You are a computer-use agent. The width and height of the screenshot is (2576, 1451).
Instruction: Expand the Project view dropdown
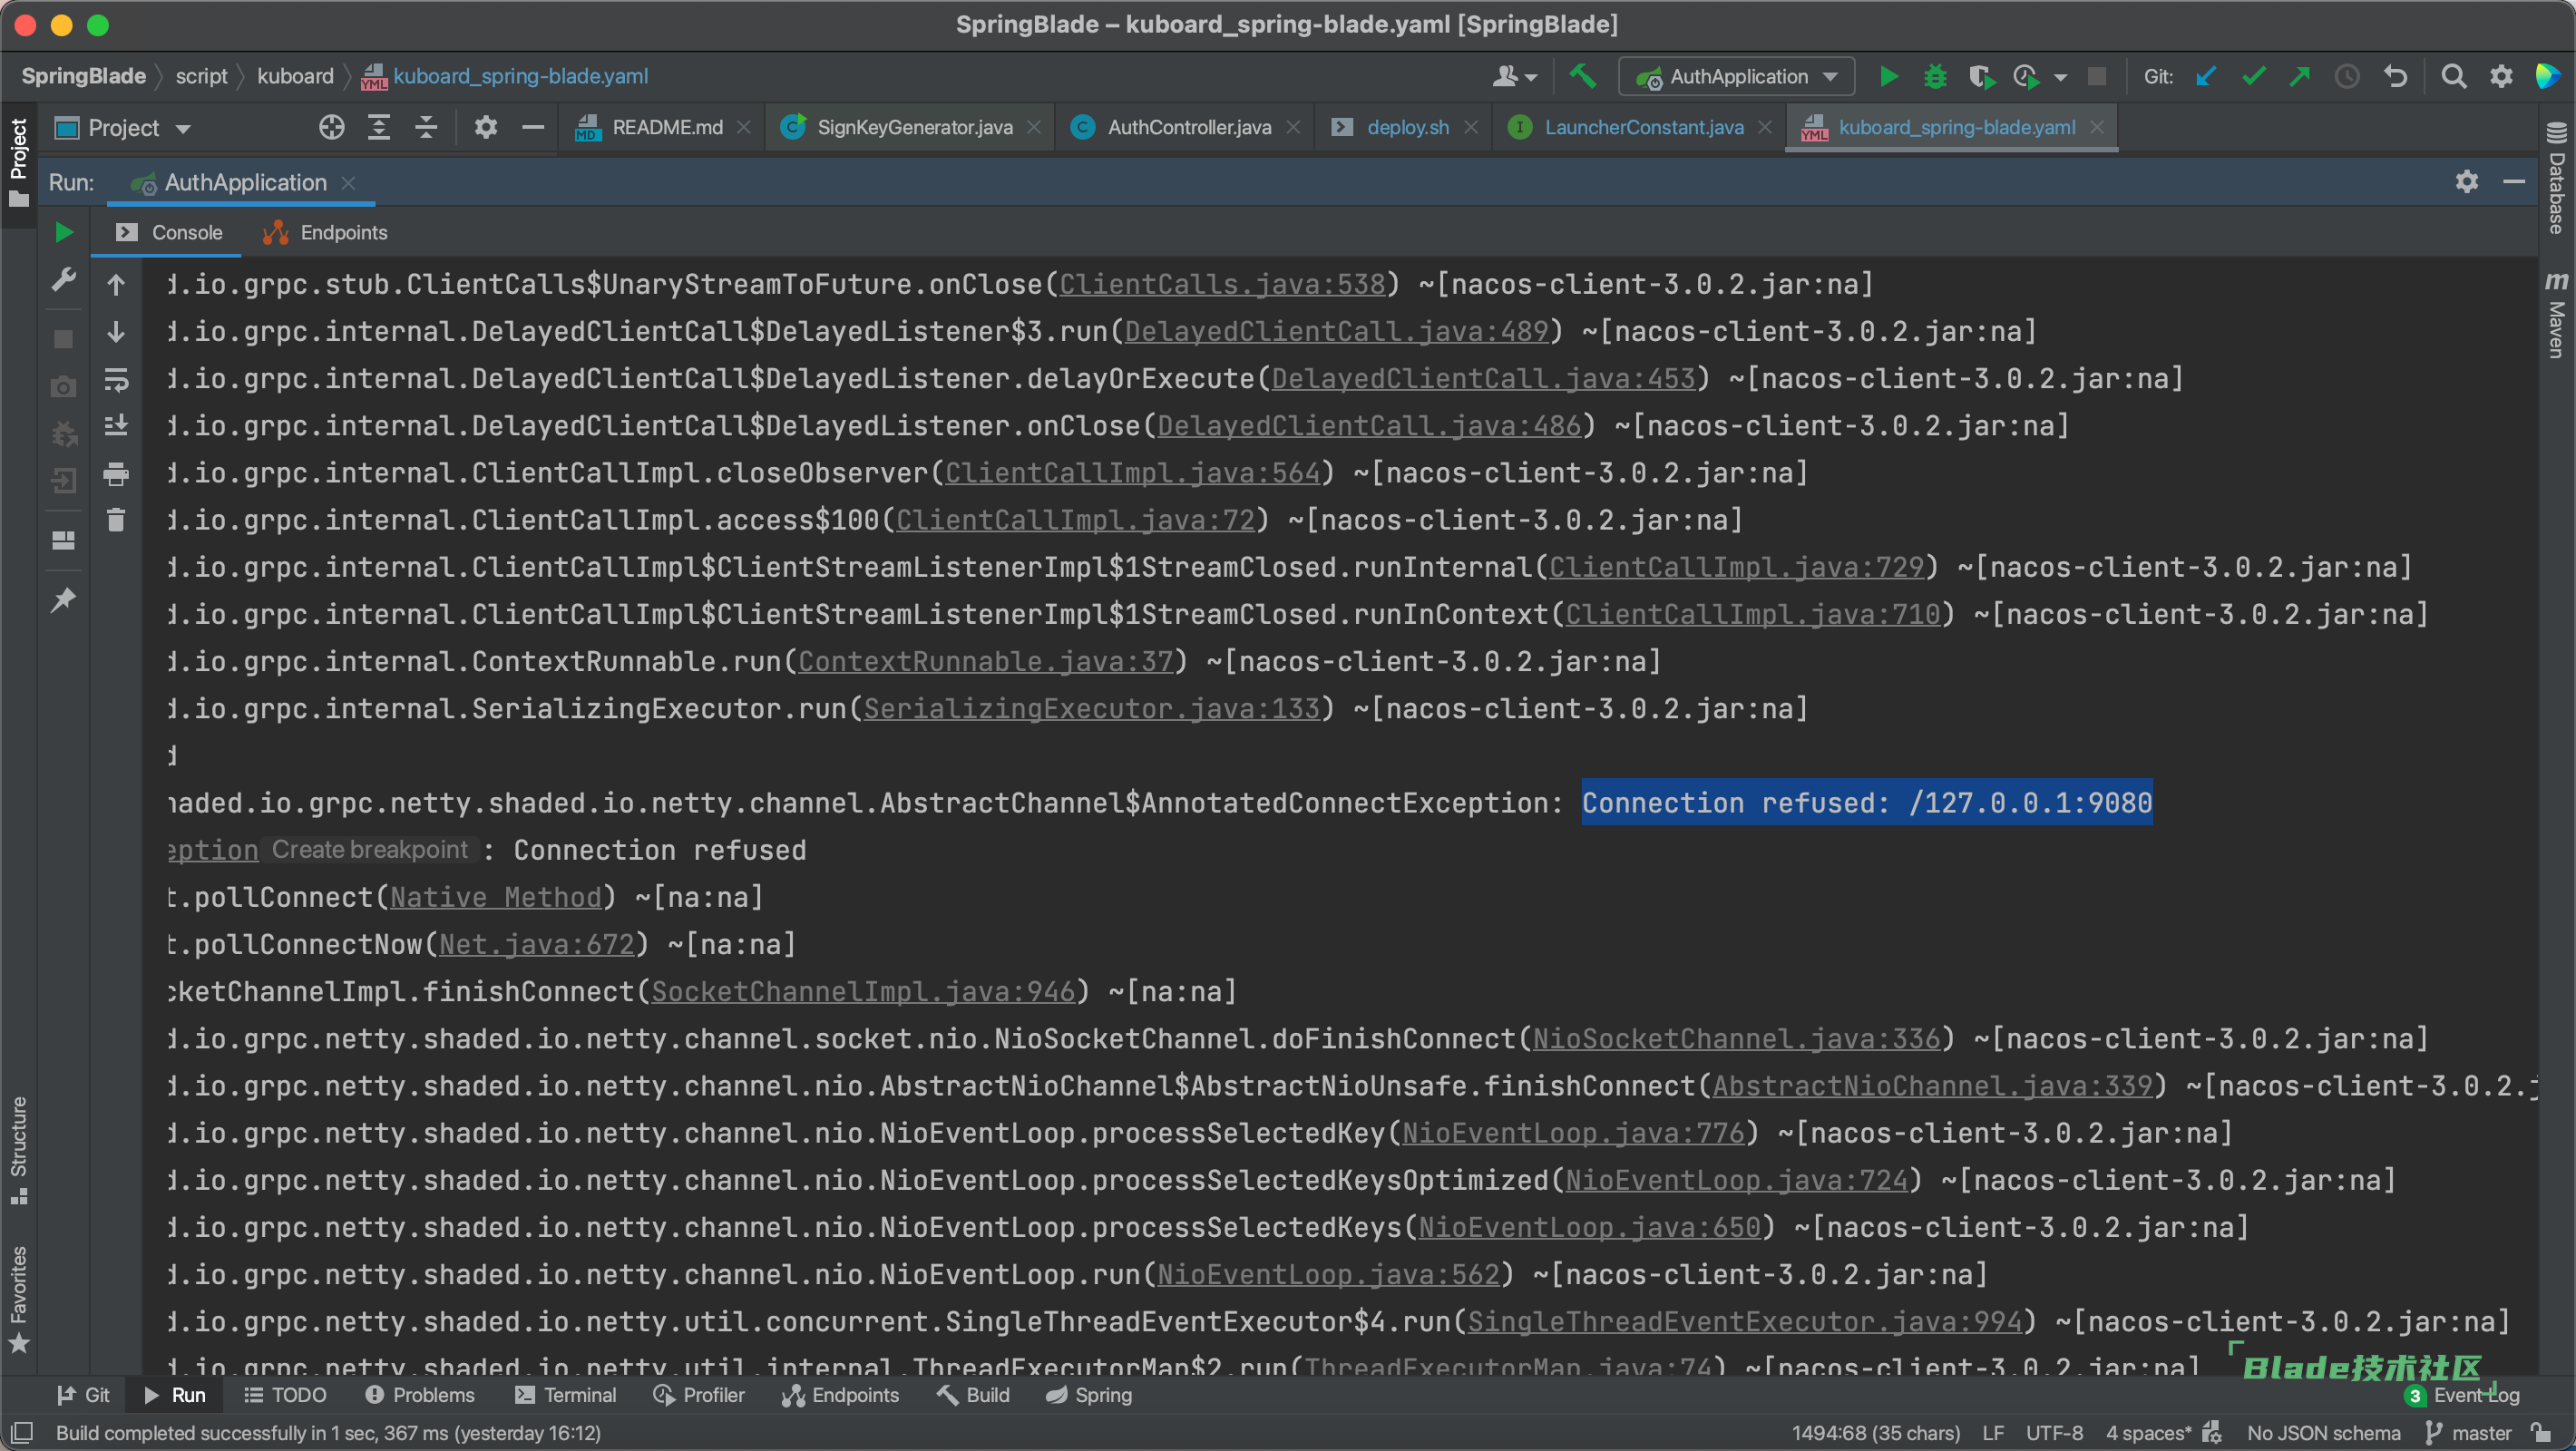click(184, 128)
